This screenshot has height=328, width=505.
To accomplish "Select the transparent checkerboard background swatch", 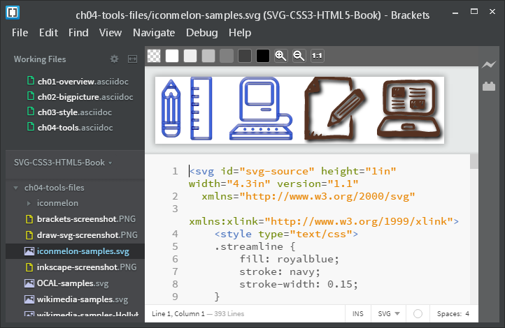I will click(154, 56).
